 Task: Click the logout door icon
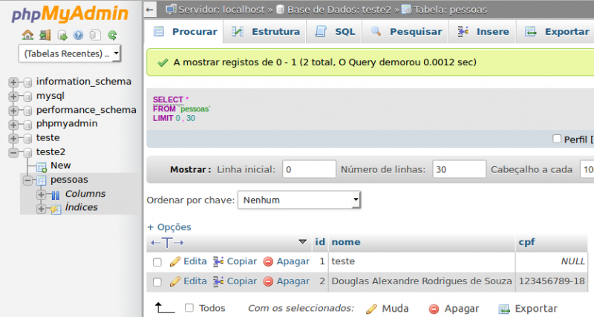click(45, 34)
